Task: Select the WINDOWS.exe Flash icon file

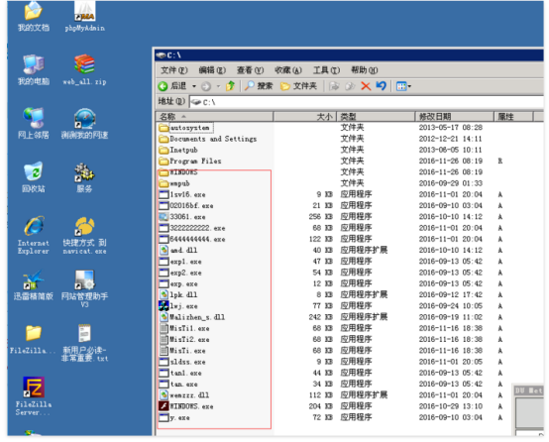Action: pyautogui.click(x=186, y=406)
